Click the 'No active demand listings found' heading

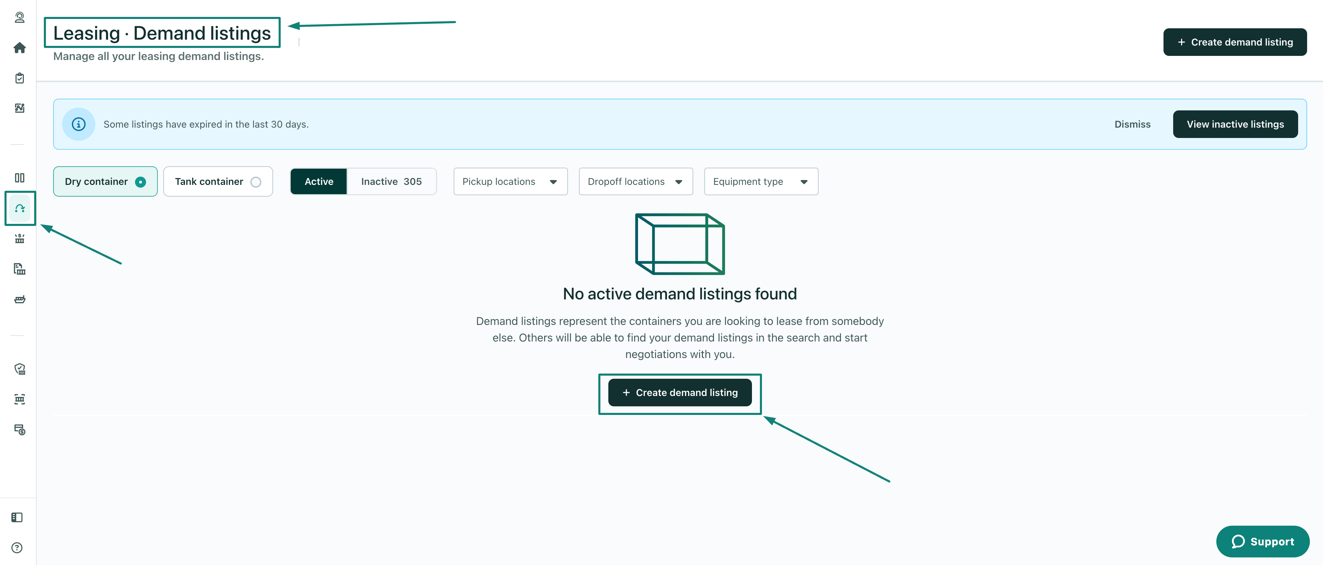[x=680, y=294]
